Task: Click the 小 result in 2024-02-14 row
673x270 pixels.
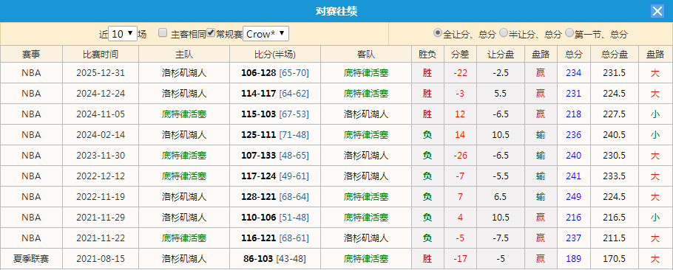Action: click(655, 135)
